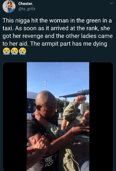Tap the street lamp pole in the video
116x171 pixels.
(45, 85)
